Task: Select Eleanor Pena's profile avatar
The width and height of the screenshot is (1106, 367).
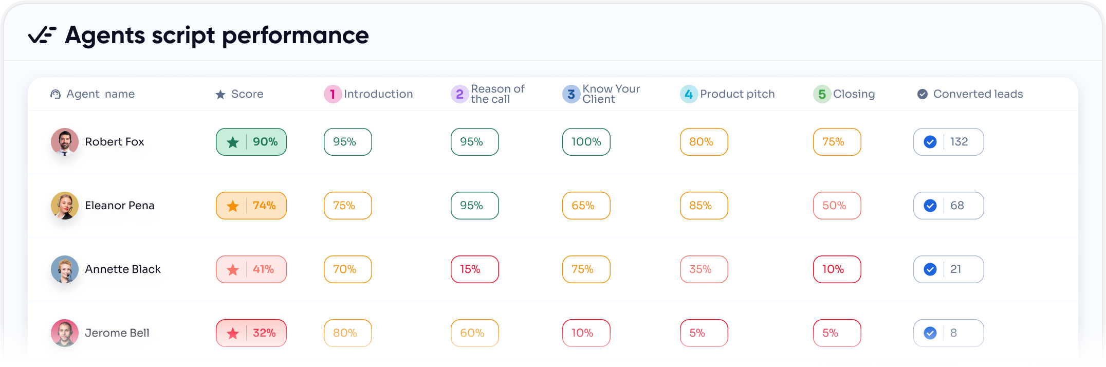Action: pyautogui.click(x=65, y=206)
